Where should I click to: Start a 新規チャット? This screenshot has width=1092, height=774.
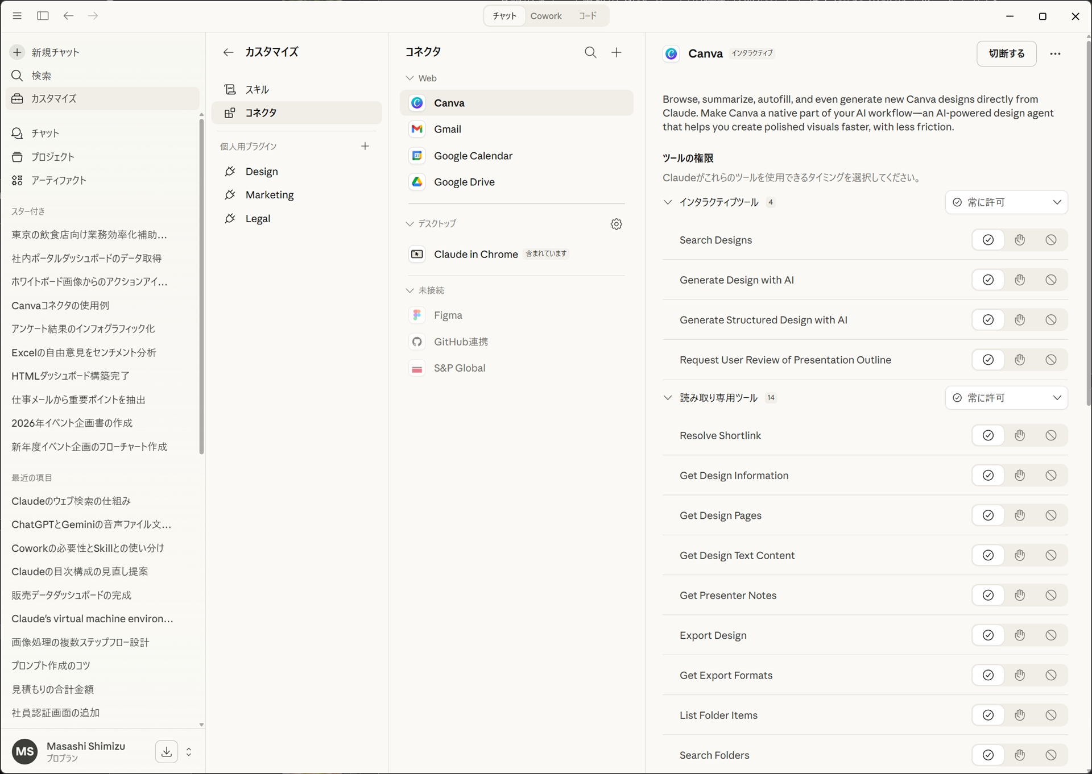(55, 52)
